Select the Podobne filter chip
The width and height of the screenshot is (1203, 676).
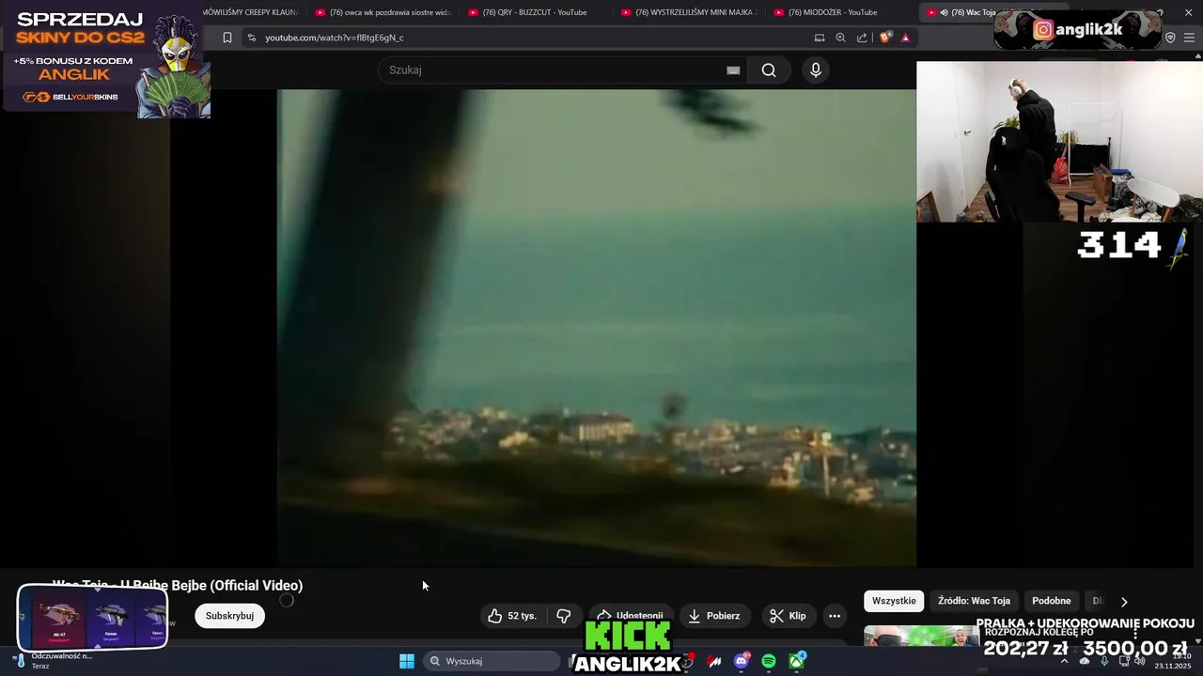(1051, 601)
